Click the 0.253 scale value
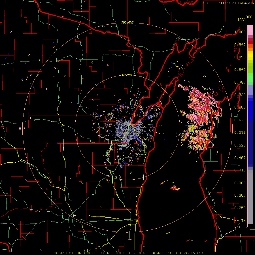The image size is (255, 255). click(240, 208)
